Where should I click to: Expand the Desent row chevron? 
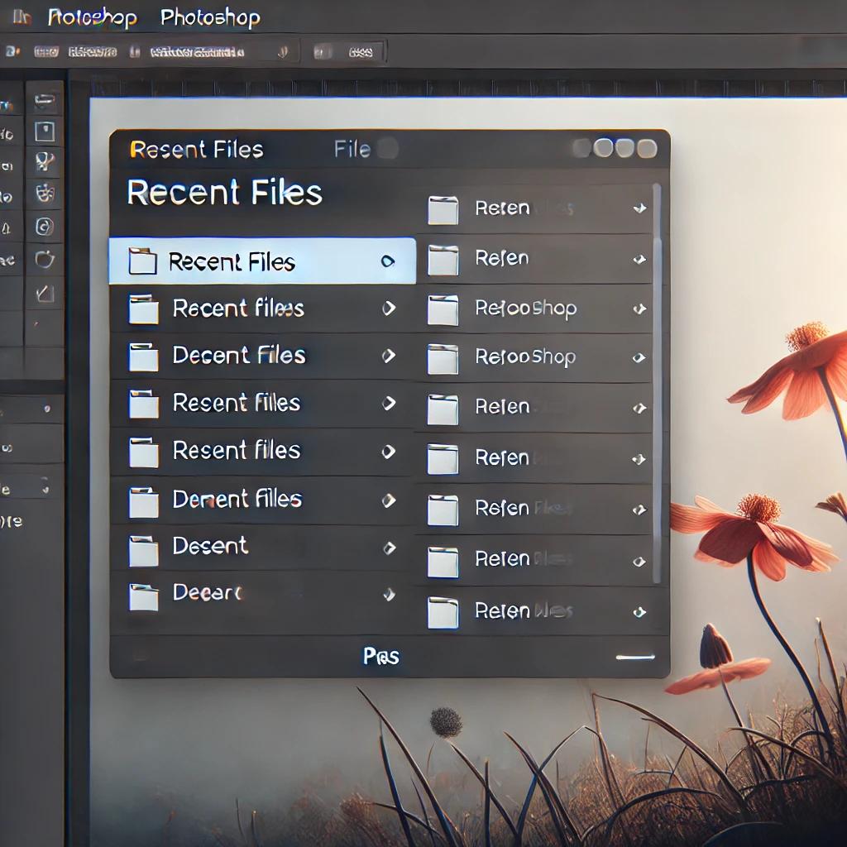click(x=389, y=548)
